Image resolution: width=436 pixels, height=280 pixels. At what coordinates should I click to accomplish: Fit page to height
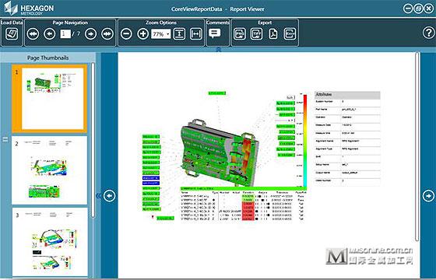point(179,34)
